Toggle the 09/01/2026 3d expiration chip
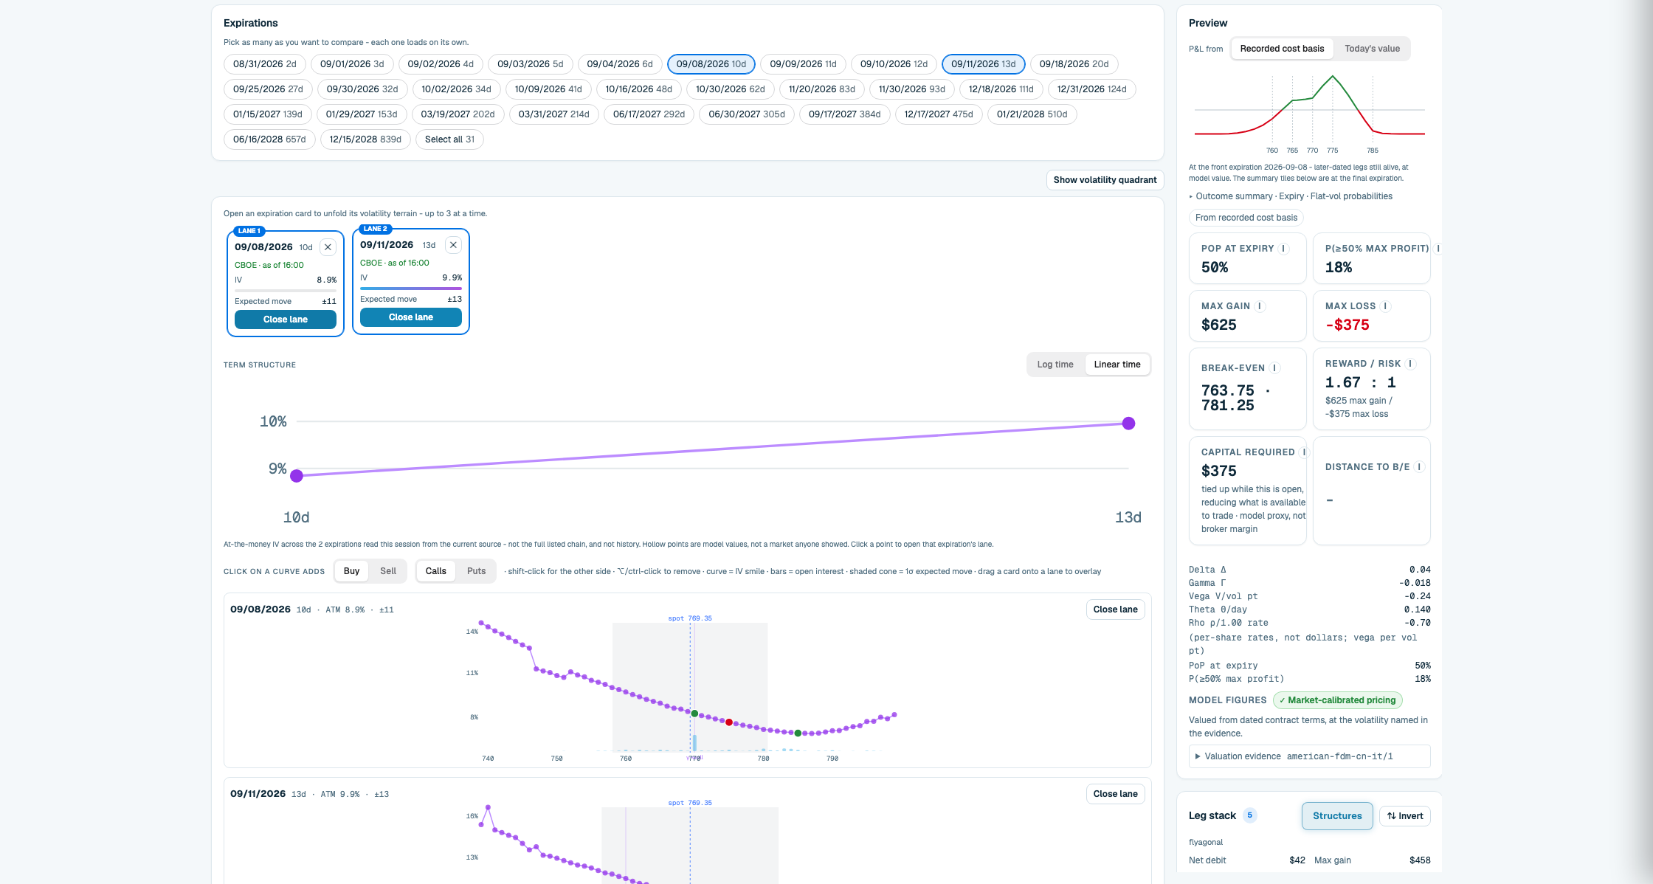1653x884 pixels. tap(352, 64)
